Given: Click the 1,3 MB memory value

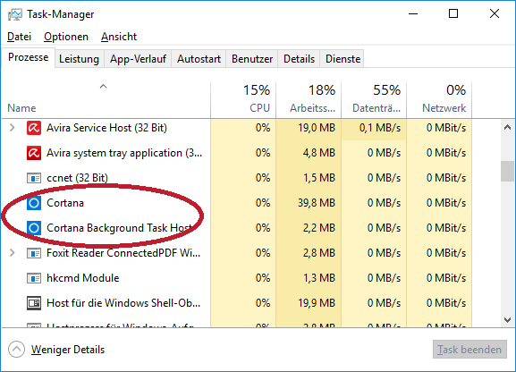Looking at the screenshot, I should [x=319, y=278].
